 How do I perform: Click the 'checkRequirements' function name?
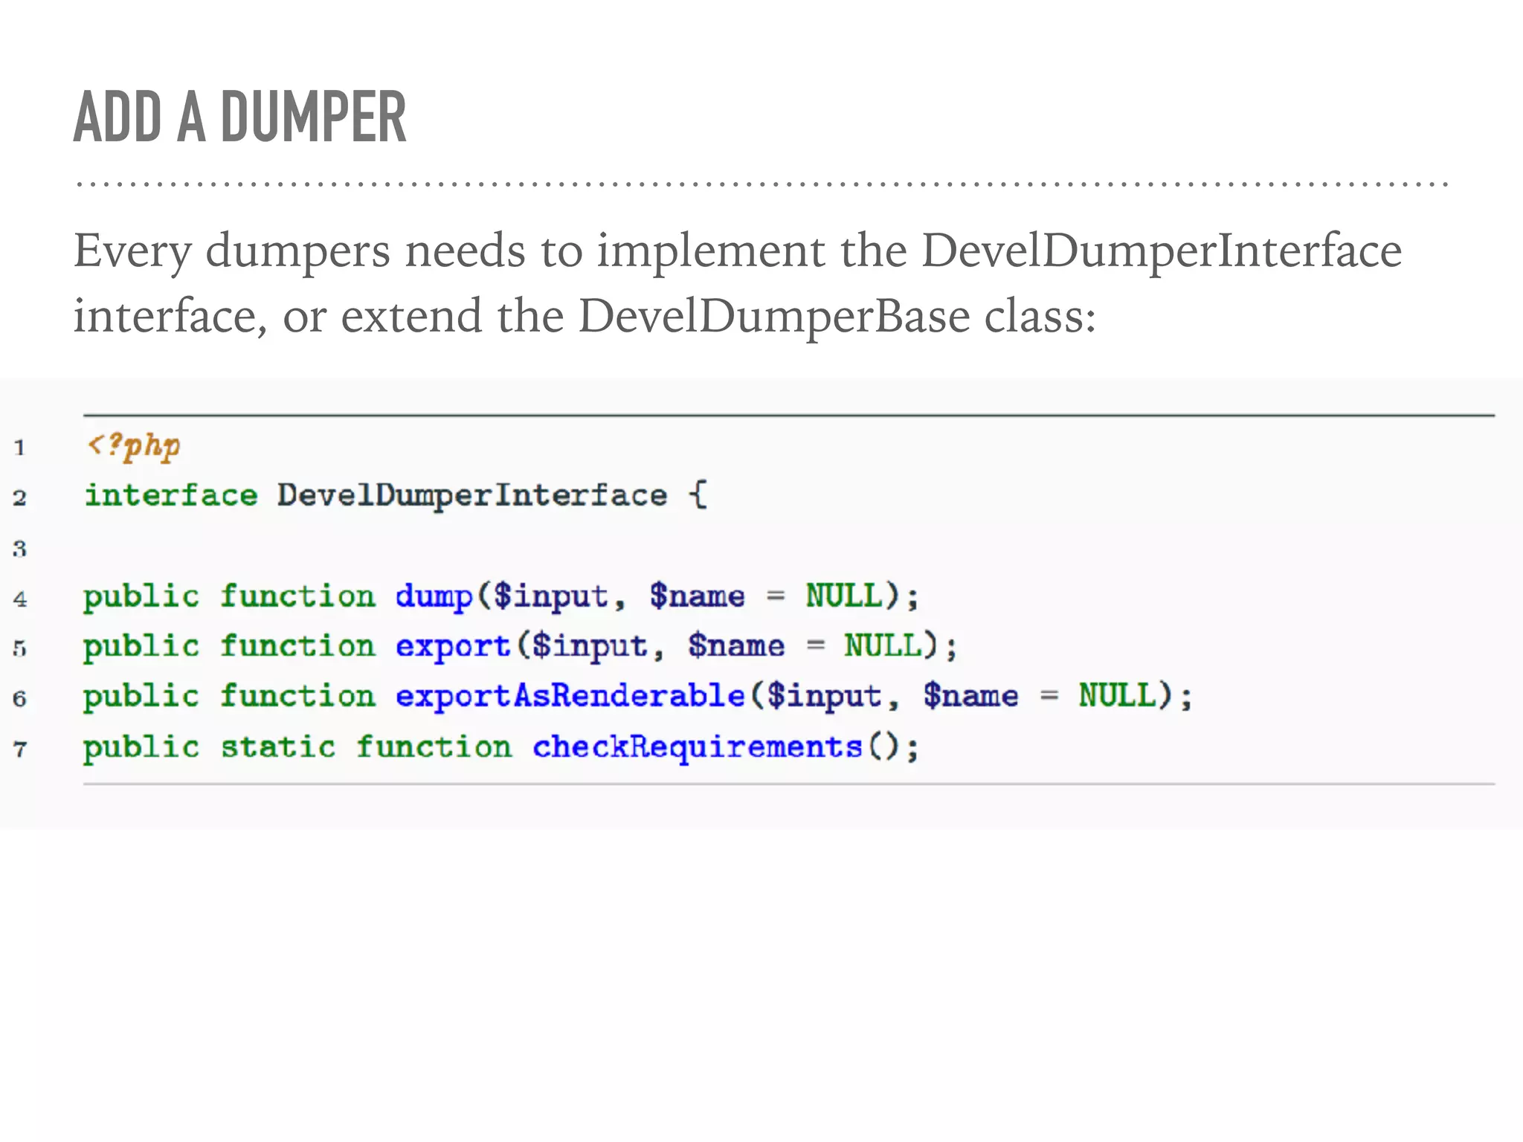point(698,747)
